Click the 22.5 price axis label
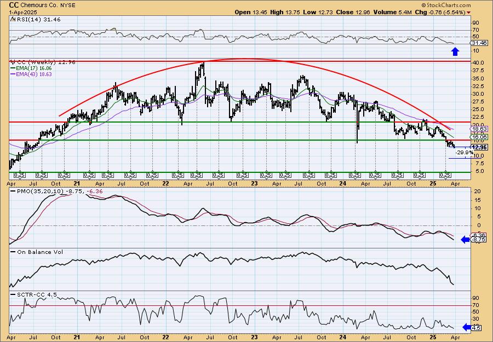Viewport: 493px width, 342px height. click(479, 117)
